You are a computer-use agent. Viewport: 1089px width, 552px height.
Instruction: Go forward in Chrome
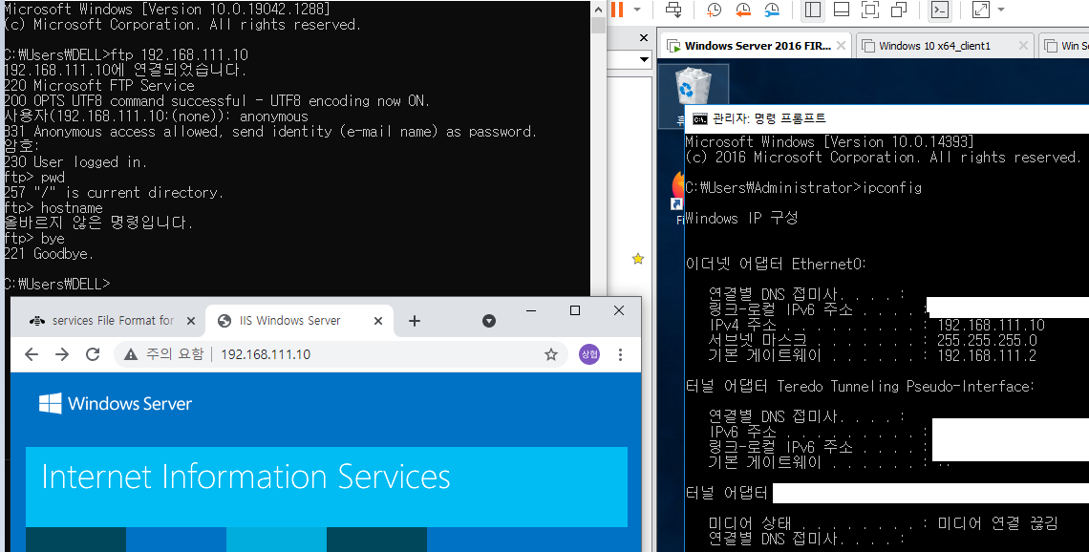(x=62, y=355)
